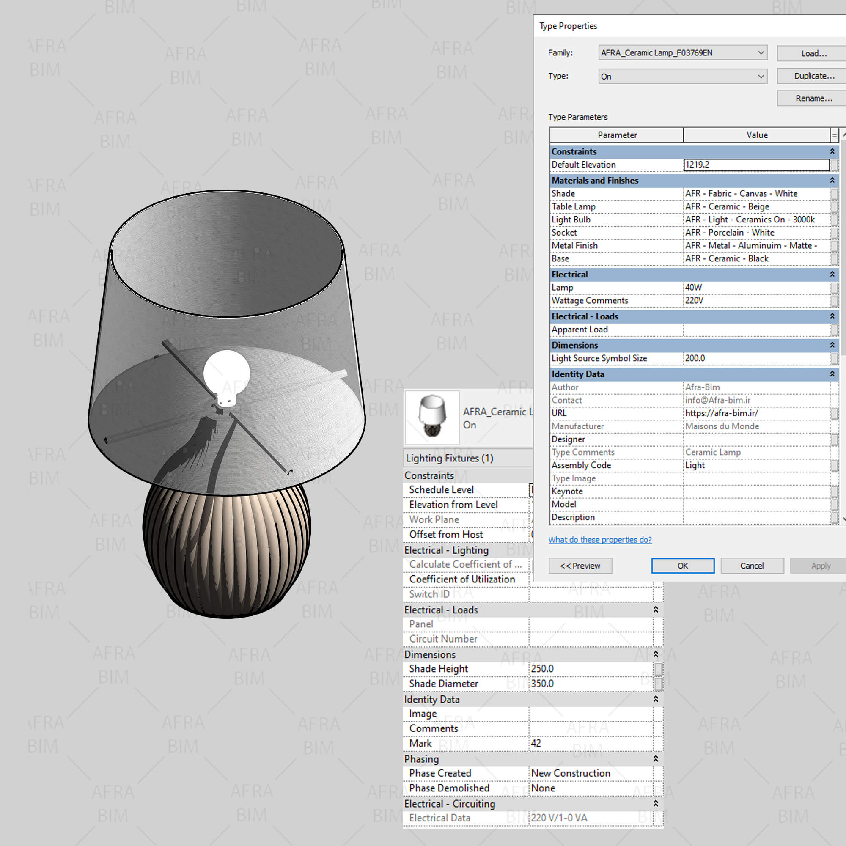Click the OK button
The image size is (846, 846).
coord(682,566)
